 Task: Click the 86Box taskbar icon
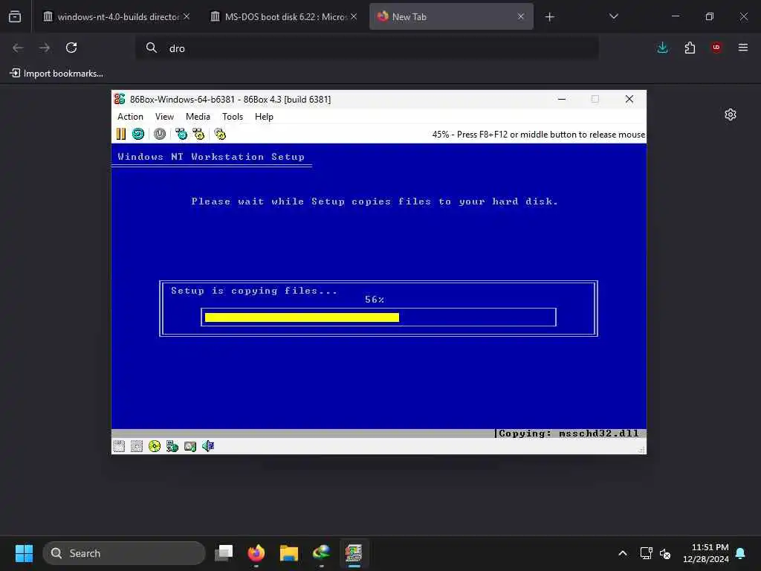(x=354, y=553)
